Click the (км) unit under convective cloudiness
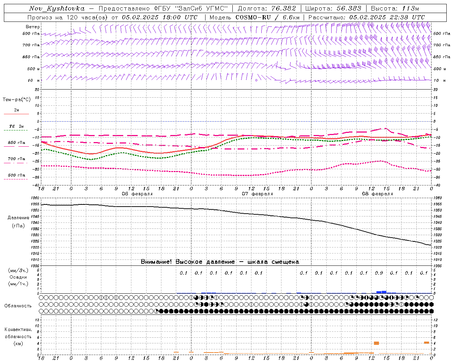This screenshot has width=452, height=361. (x=18, y=343)
